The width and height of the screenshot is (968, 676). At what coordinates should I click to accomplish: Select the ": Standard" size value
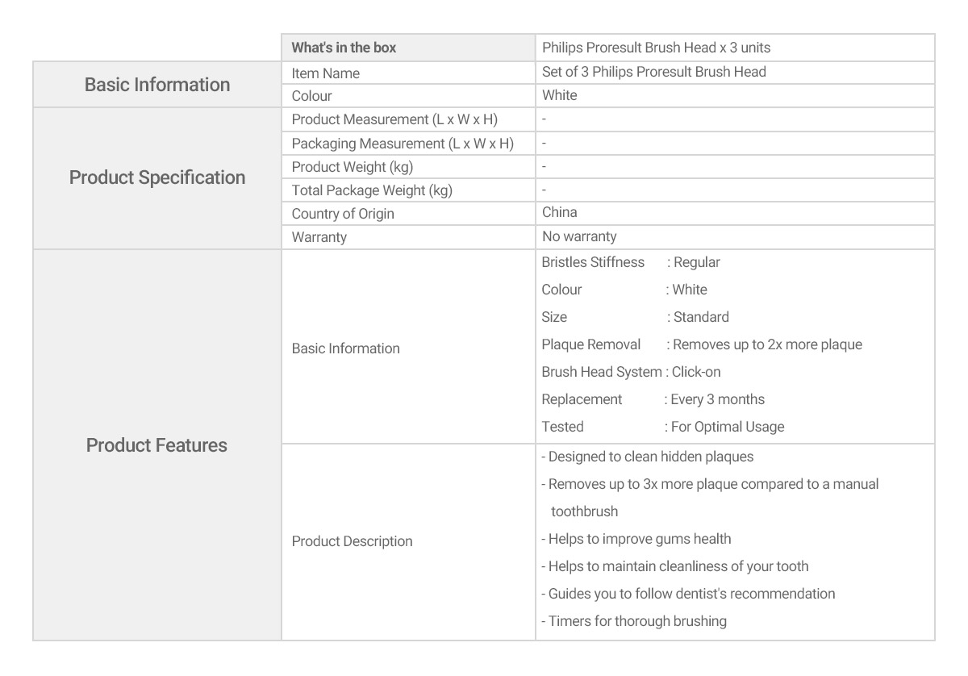pyautogui.click(x=698, y=317)
